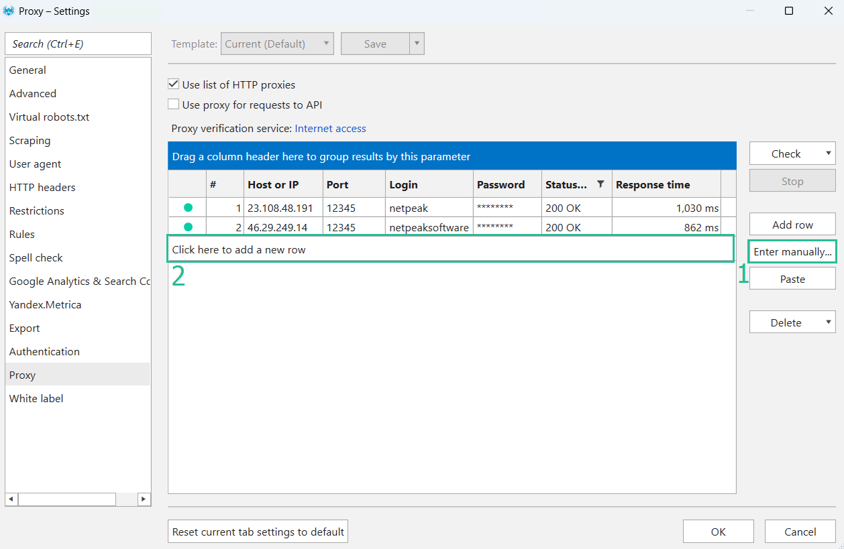Screen dimensions: 844x549
Task: Click the Stop button
Action: [x=792, y=181]
